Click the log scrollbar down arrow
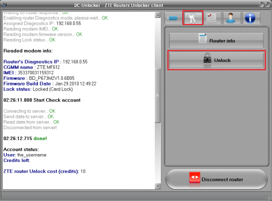The image size is (272, 201). (158, 186)
